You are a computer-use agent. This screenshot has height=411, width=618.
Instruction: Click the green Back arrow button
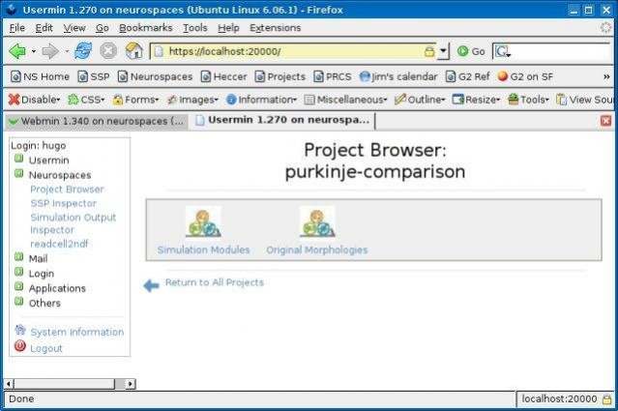pos(17,51)
